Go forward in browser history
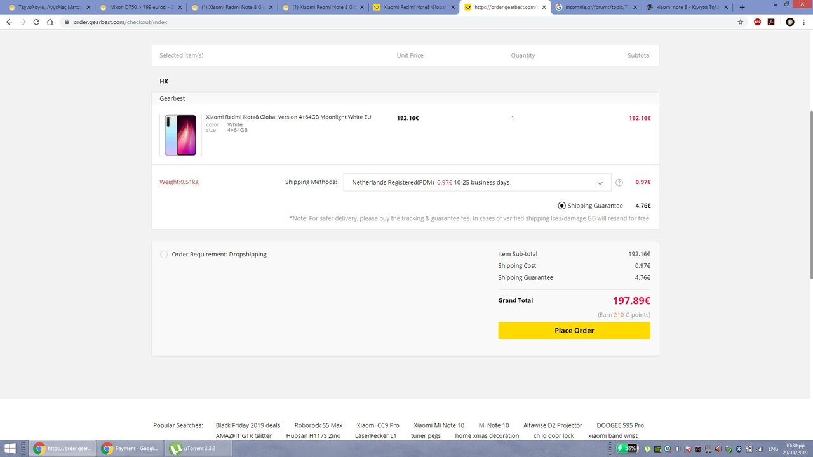Viewport: 813px width, 457px height. (x=23, y=22)
